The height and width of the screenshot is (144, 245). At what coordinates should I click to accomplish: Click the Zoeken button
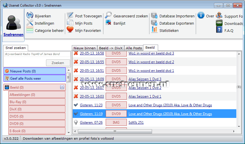click(x=58, y=63)
